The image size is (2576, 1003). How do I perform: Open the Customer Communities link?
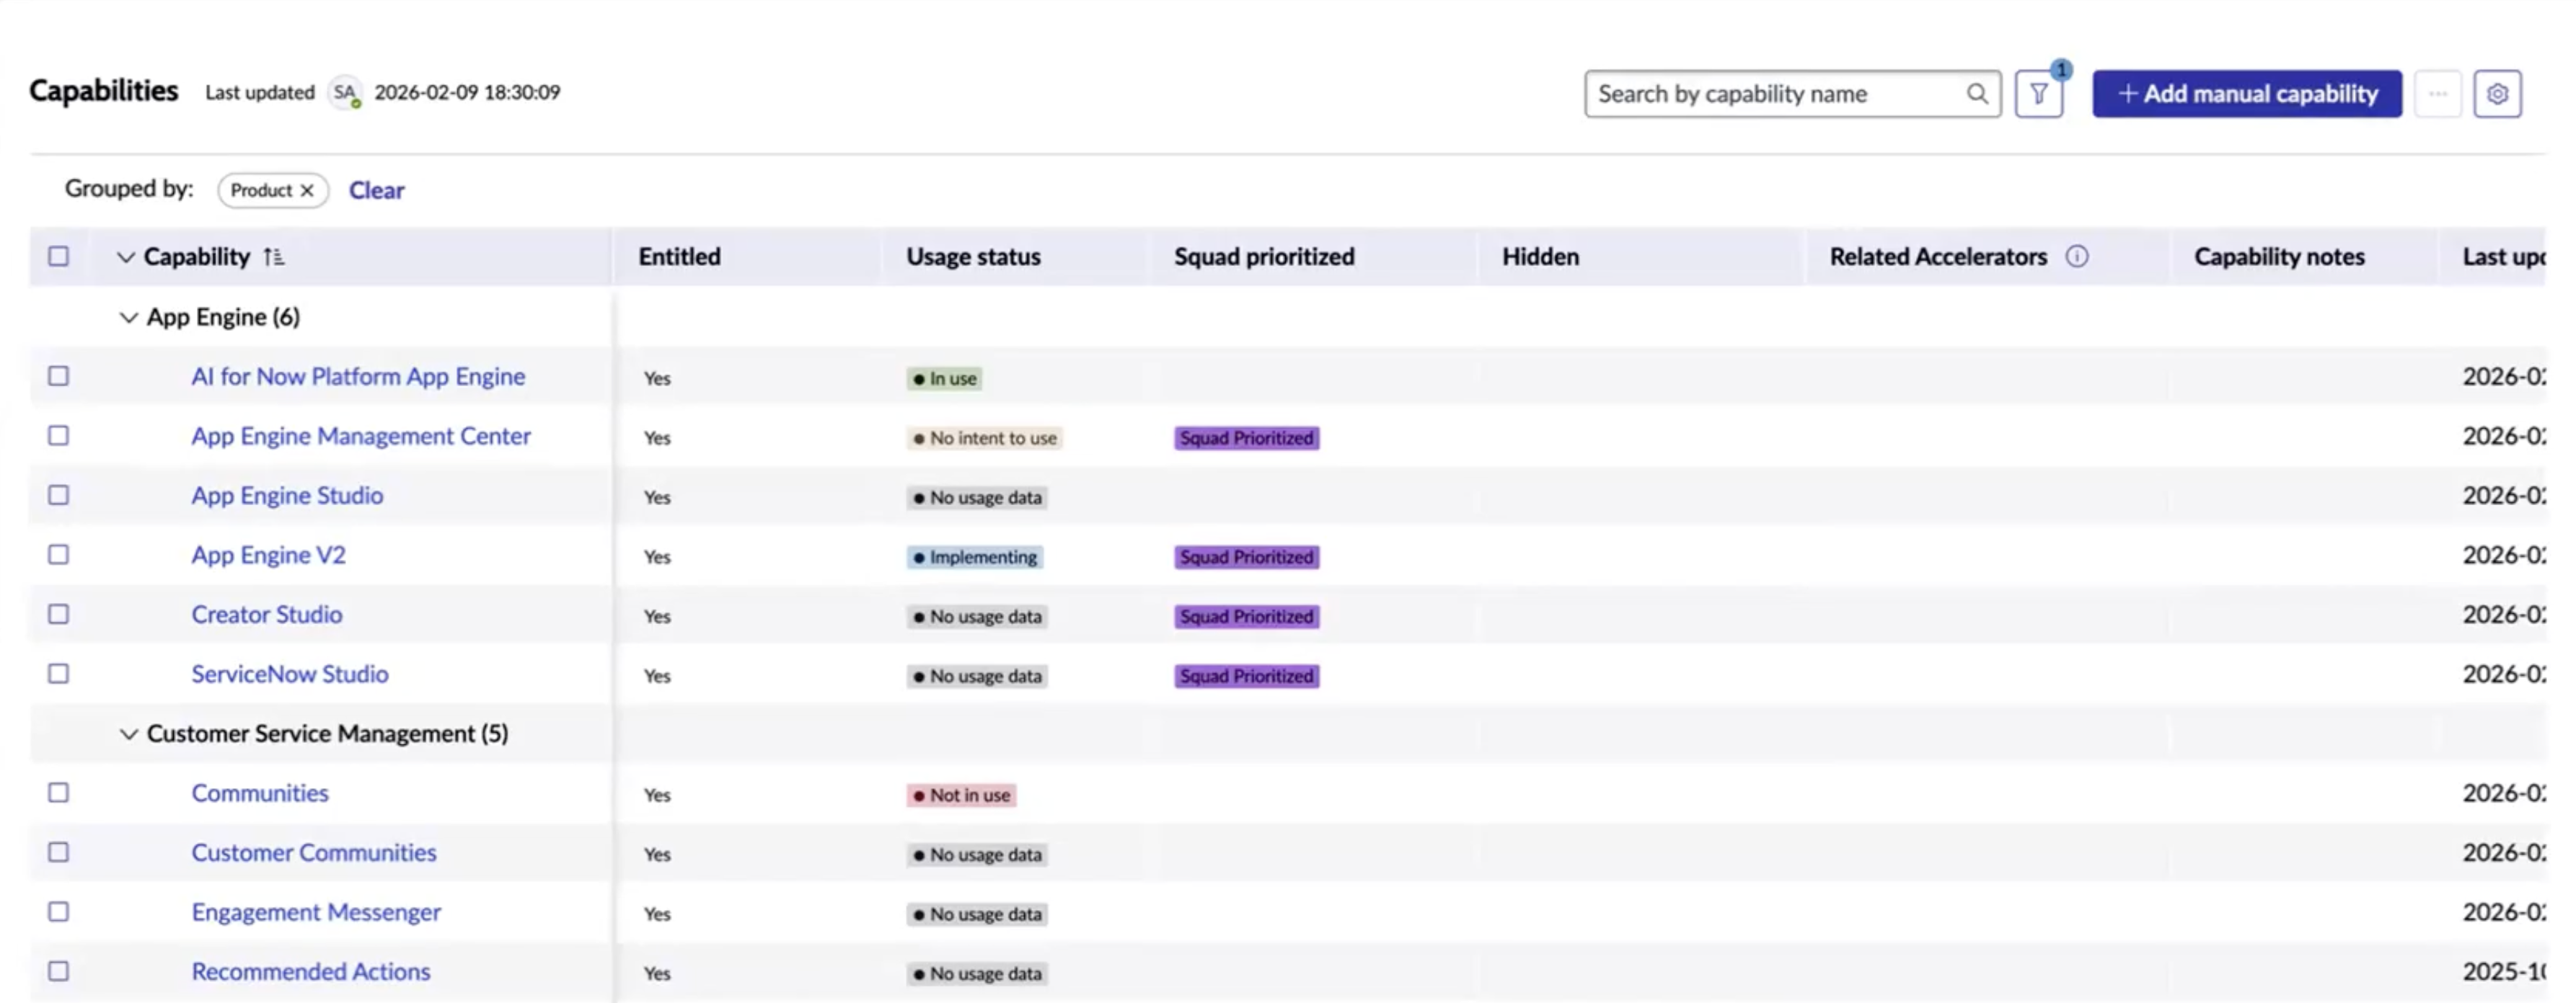[x=314, y=852]
